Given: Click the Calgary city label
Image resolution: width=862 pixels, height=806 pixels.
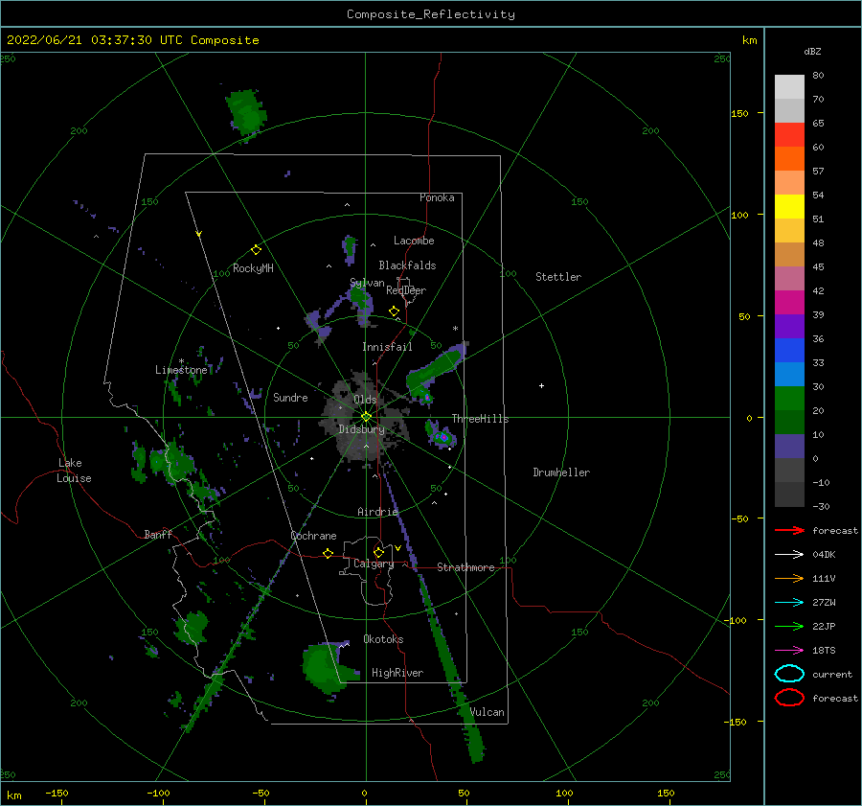Looking at the screenshot, I should 374,564.
